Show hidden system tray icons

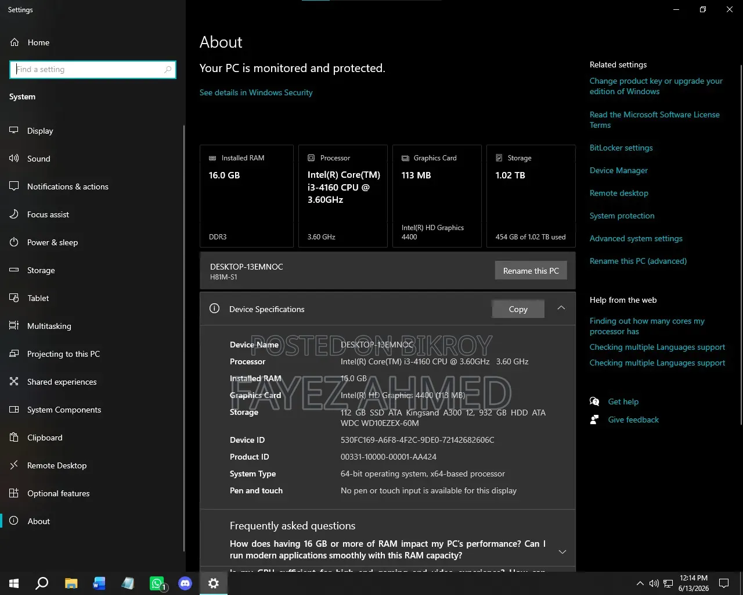(640, 583)
